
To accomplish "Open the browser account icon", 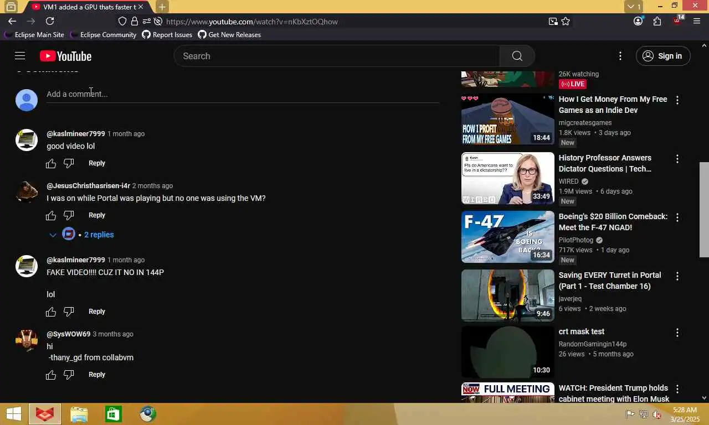I will coord(638,21).
